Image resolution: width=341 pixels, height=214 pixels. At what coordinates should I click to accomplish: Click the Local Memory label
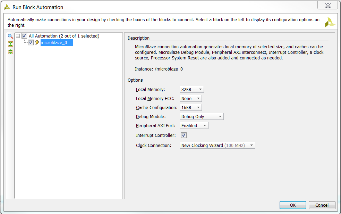[151, 90]
